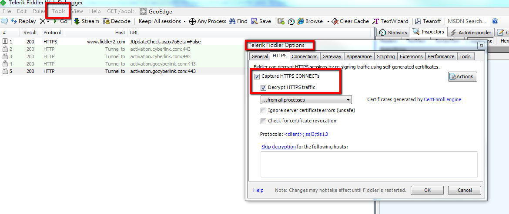509x214 pixels.
Task: Toggle Decrypt HTTPS traffic checkbox
Action: coord(263,87)
